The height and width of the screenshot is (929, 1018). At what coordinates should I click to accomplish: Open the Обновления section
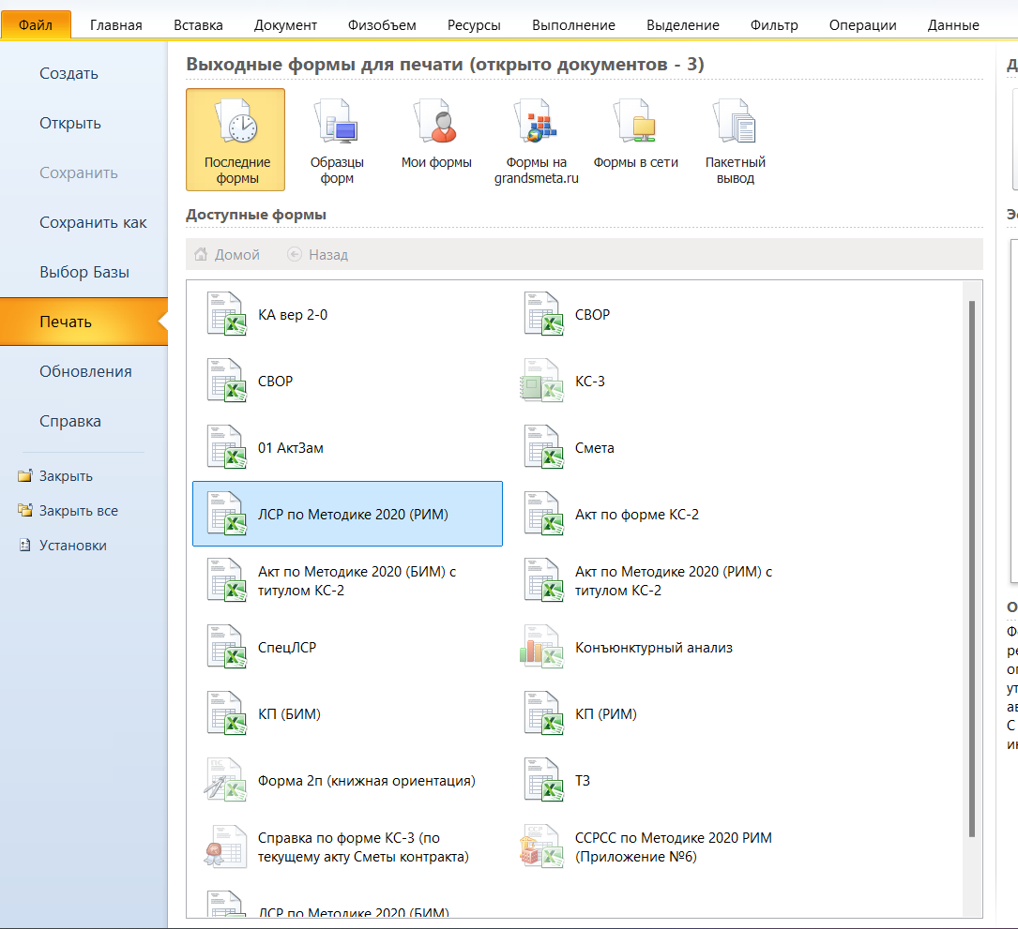85,371
